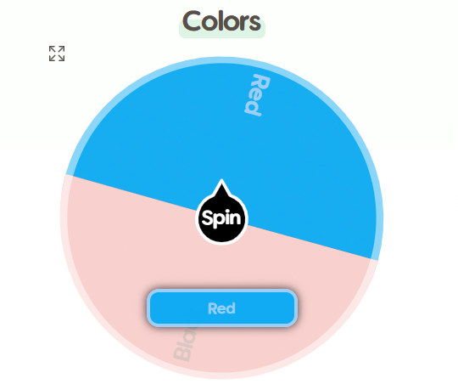The height and width of the screenshot is (384, 458).
Task: Click the lighter border of the Red banner
Action: tap(222, 291)
